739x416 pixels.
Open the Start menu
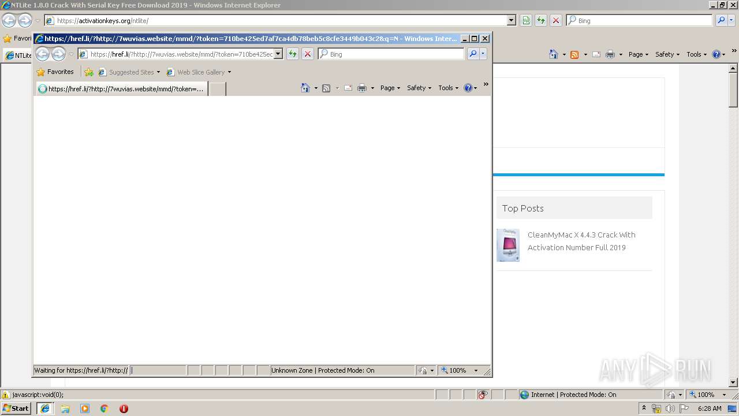16,408
